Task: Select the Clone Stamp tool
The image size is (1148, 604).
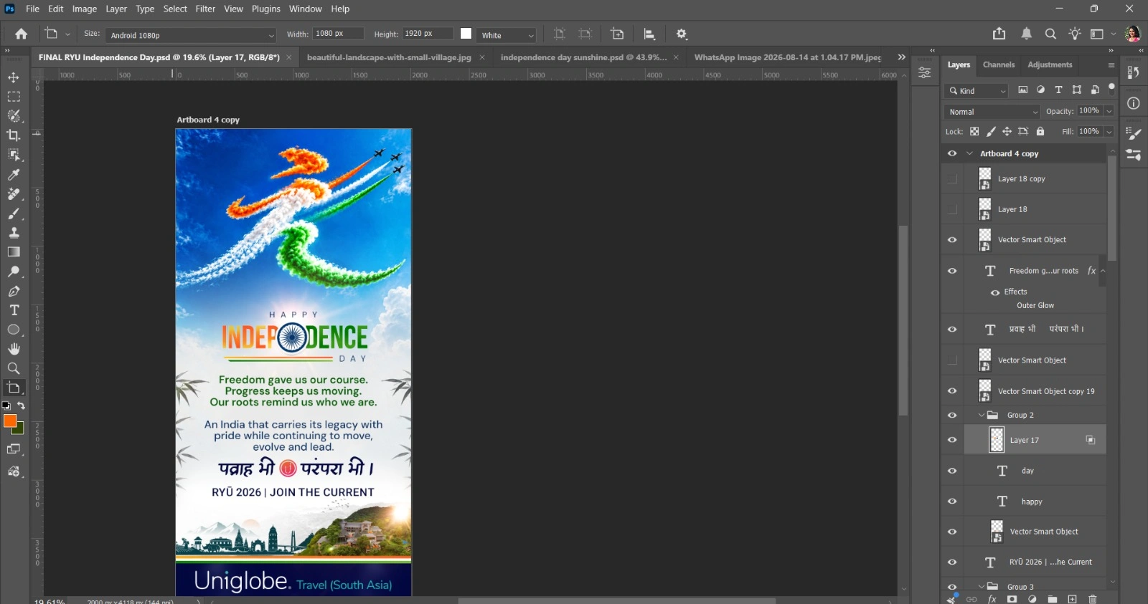Action: click(14, 233)
